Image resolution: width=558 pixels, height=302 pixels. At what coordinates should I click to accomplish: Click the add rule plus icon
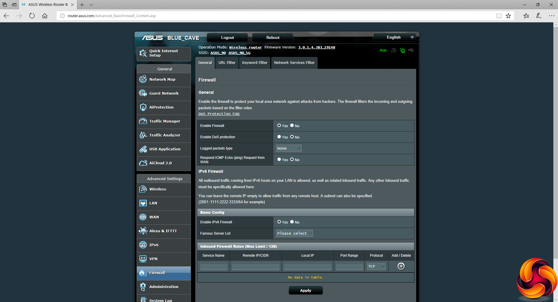click(x=401, y=266)
